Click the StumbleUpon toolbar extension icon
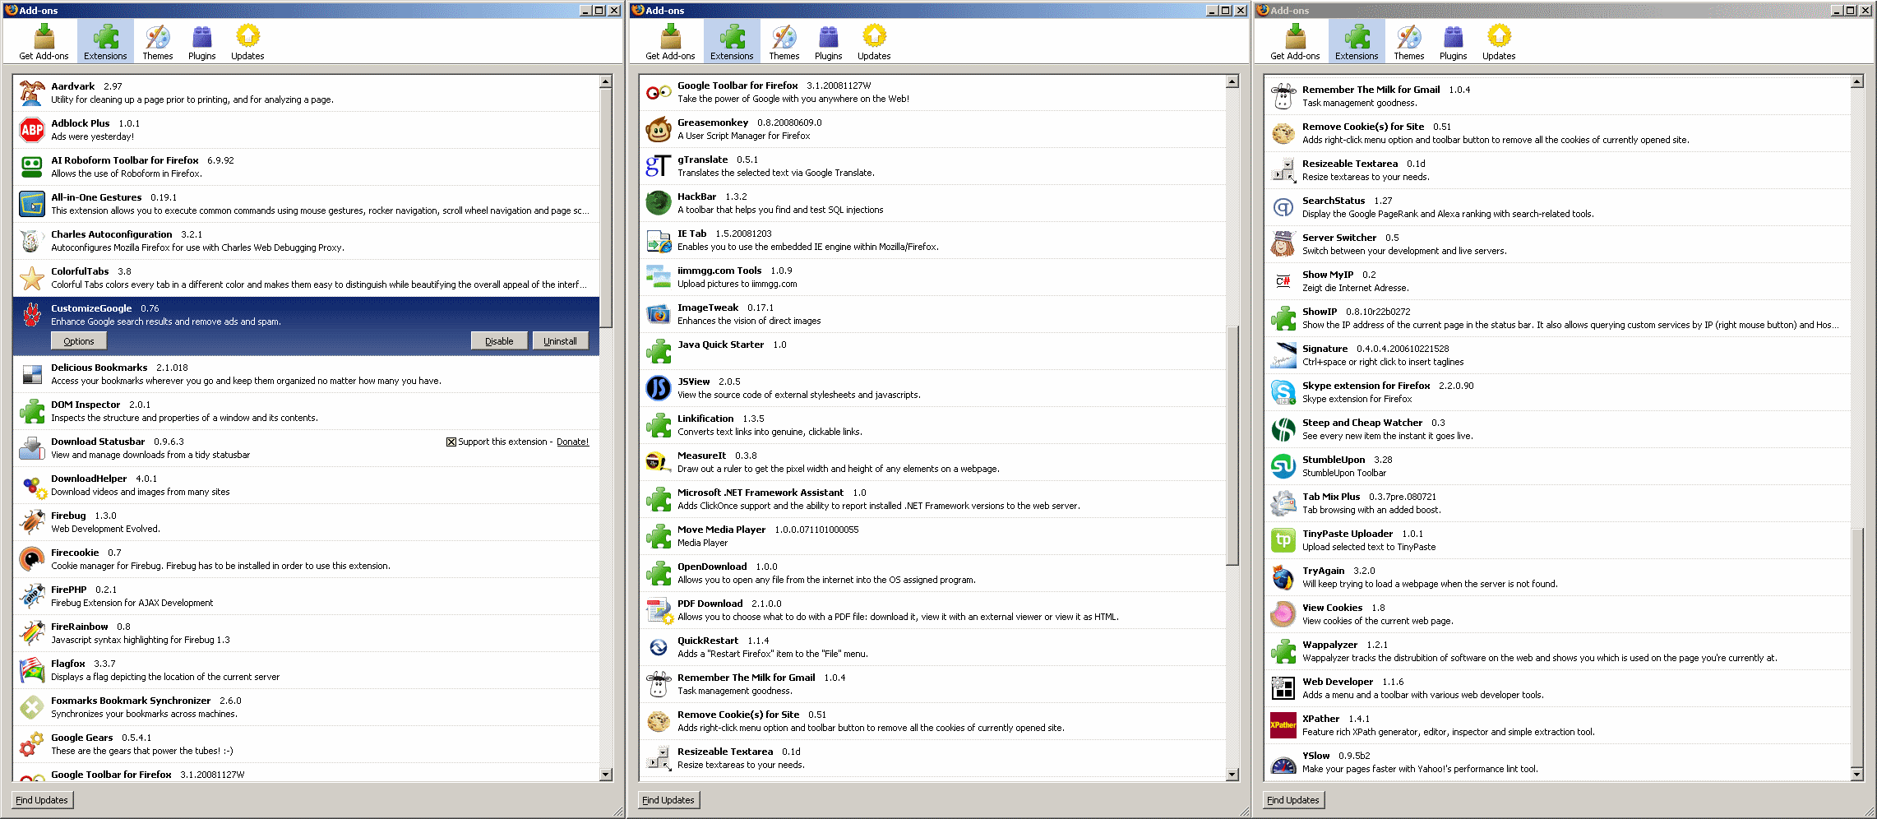 tap(1283, 466)
